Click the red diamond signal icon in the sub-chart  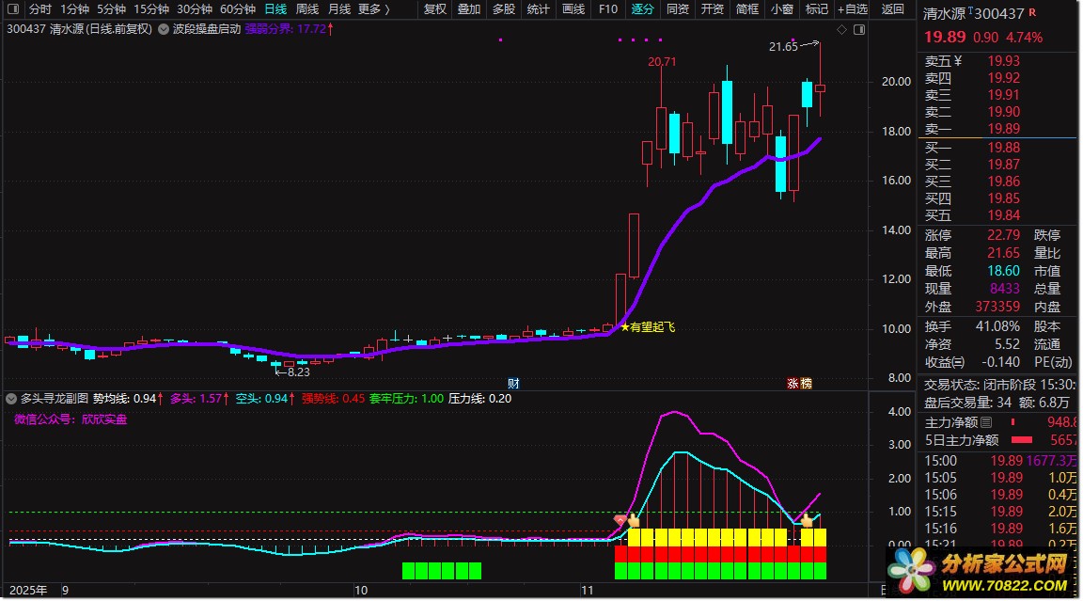point(620,519)
